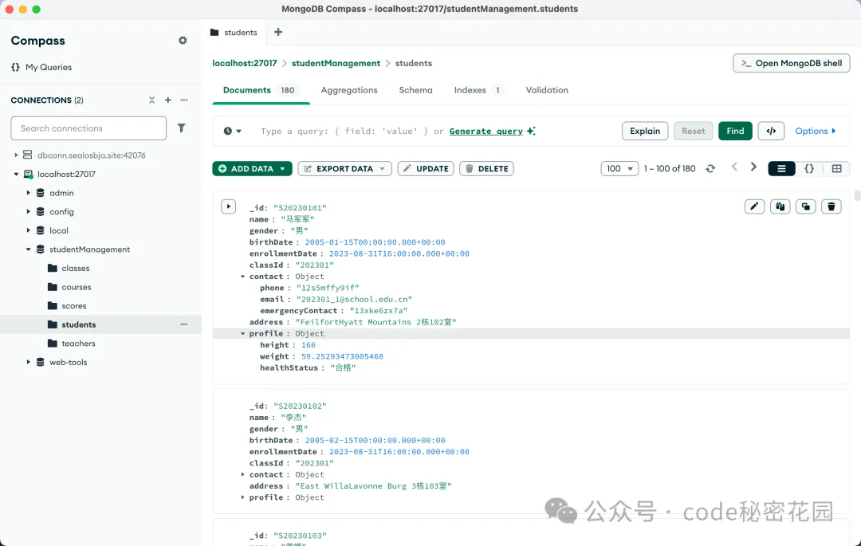
Task: Switch to the Documents tab
Action: [x=261, y=90]
